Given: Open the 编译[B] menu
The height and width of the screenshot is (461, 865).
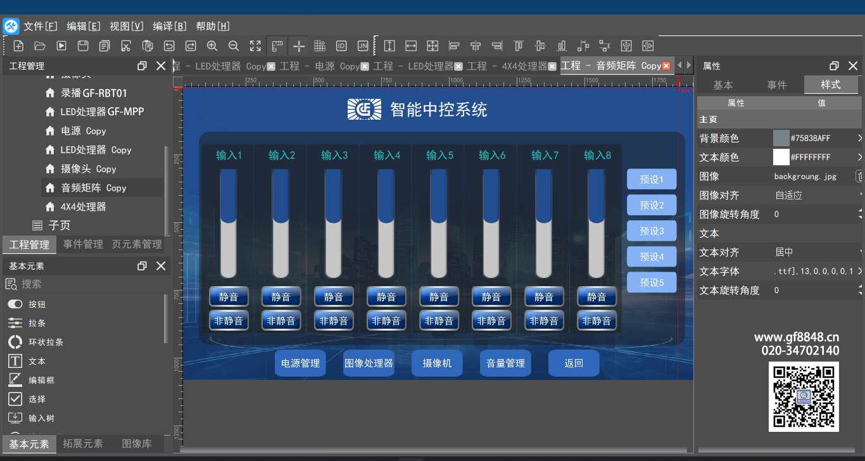Looking at the screenshot, I should coord(169,26).
